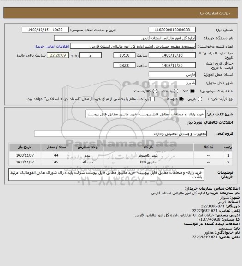Click the creator phone 32235249-071
The image size is (242, 266).
coord(205,237)
